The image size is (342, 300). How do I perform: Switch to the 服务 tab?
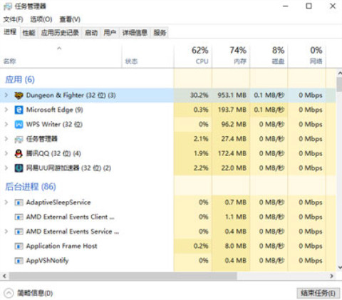(x=160, y=33)
